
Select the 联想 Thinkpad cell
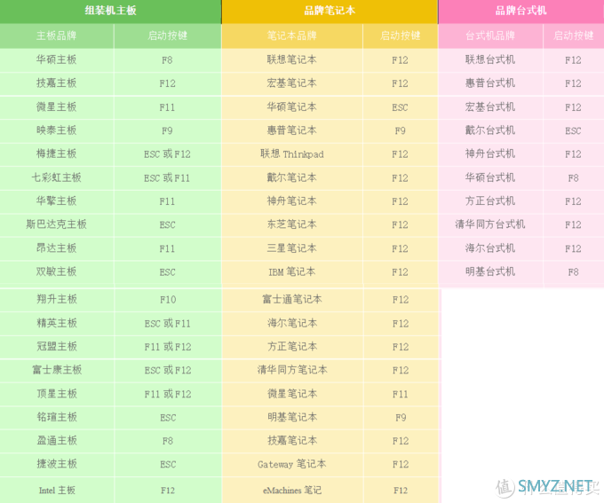[x=292, y=154]
